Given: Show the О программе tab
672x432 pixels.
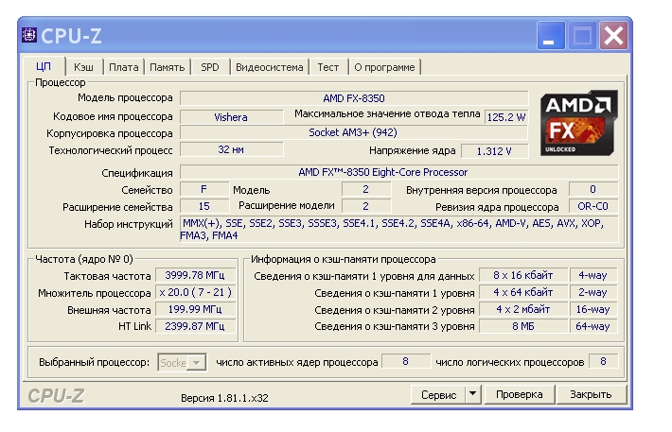Looking at the screenshot, I should [384, 67].
